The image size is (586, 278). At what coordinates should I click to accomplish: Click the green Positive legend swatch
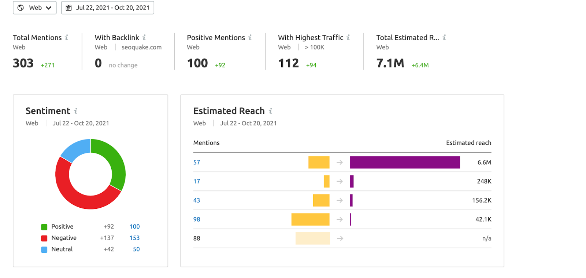44,227
